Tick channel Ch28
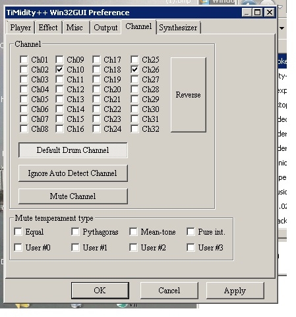The image size is (296, 317). click(134, 89)
